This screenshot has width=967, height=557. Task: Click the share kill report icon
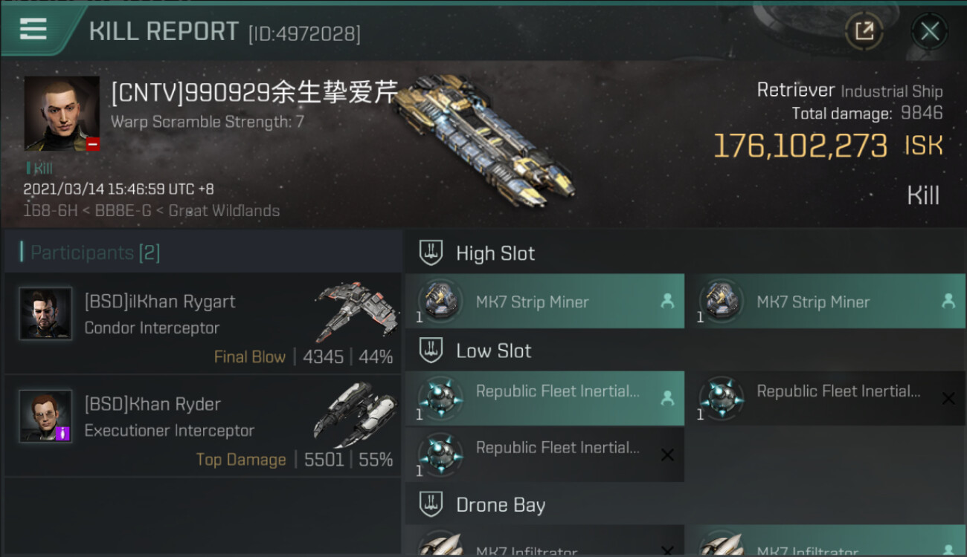click(x=864, y=31)
